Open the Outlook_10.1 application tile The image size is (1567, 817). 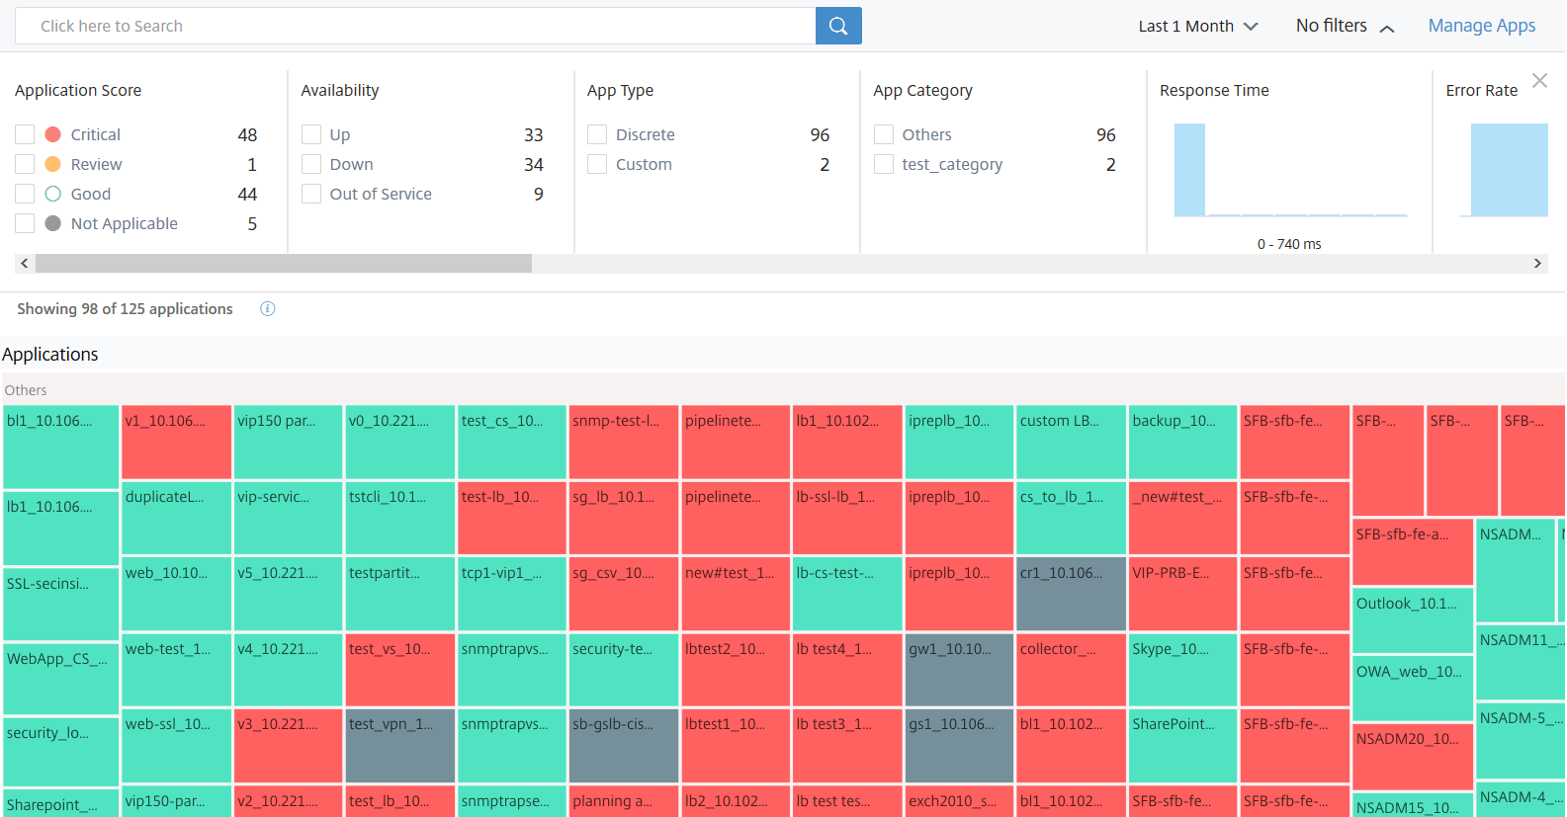click(x=1413, y=620)
